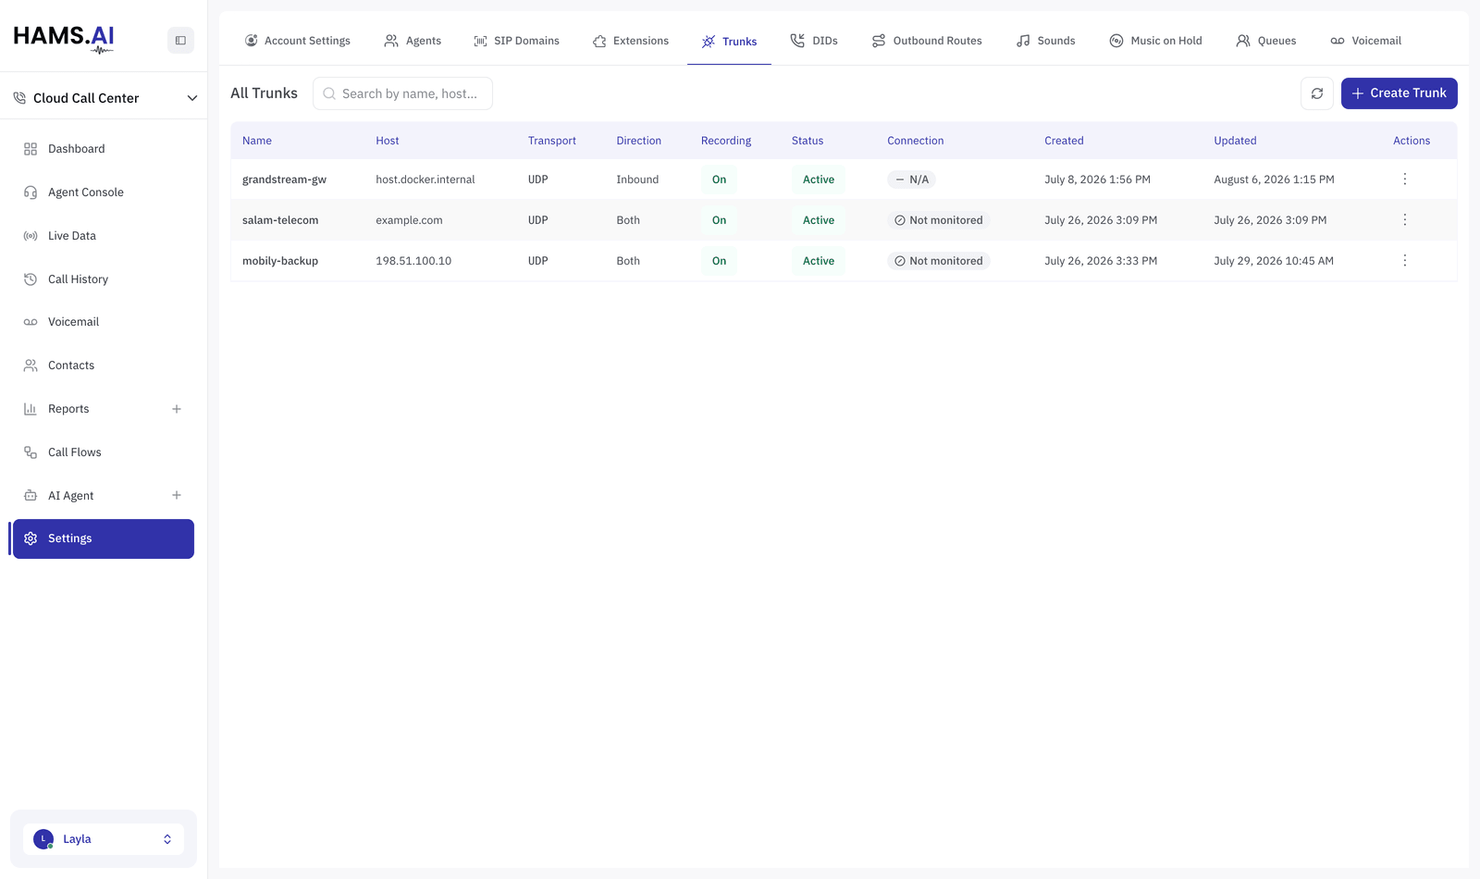Click the Queues tab icon
This screenshot has width=1480, height=879.
pyautogui.click(x=1243, y=41)
